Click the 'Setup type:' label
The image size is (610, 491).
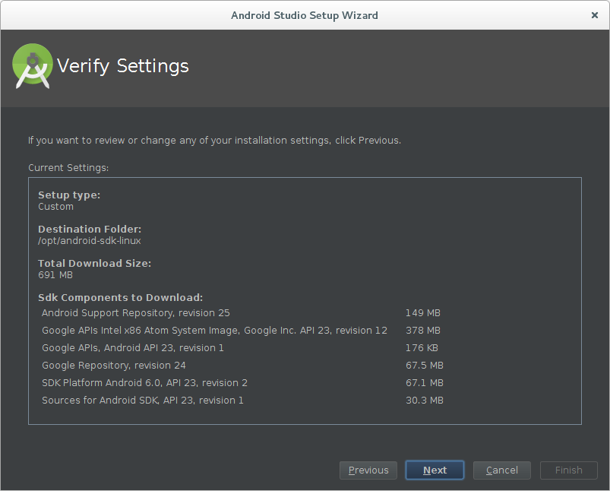[x=69, y=195]
